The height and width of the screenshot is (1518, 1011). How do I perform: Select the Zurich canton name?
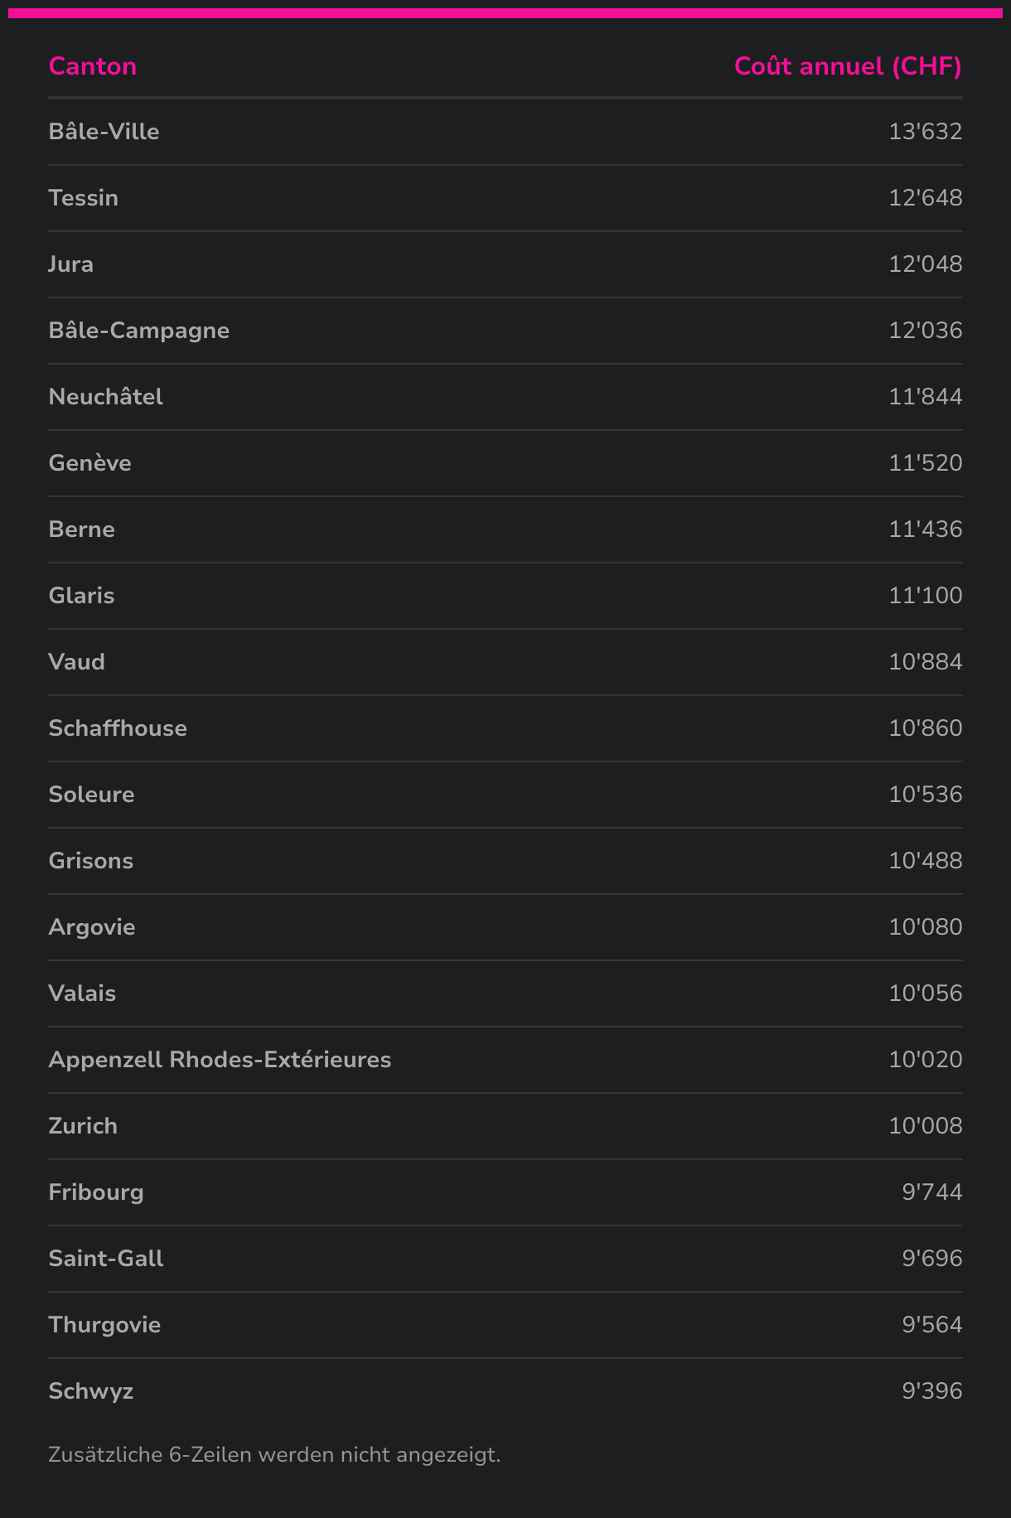83,1126
